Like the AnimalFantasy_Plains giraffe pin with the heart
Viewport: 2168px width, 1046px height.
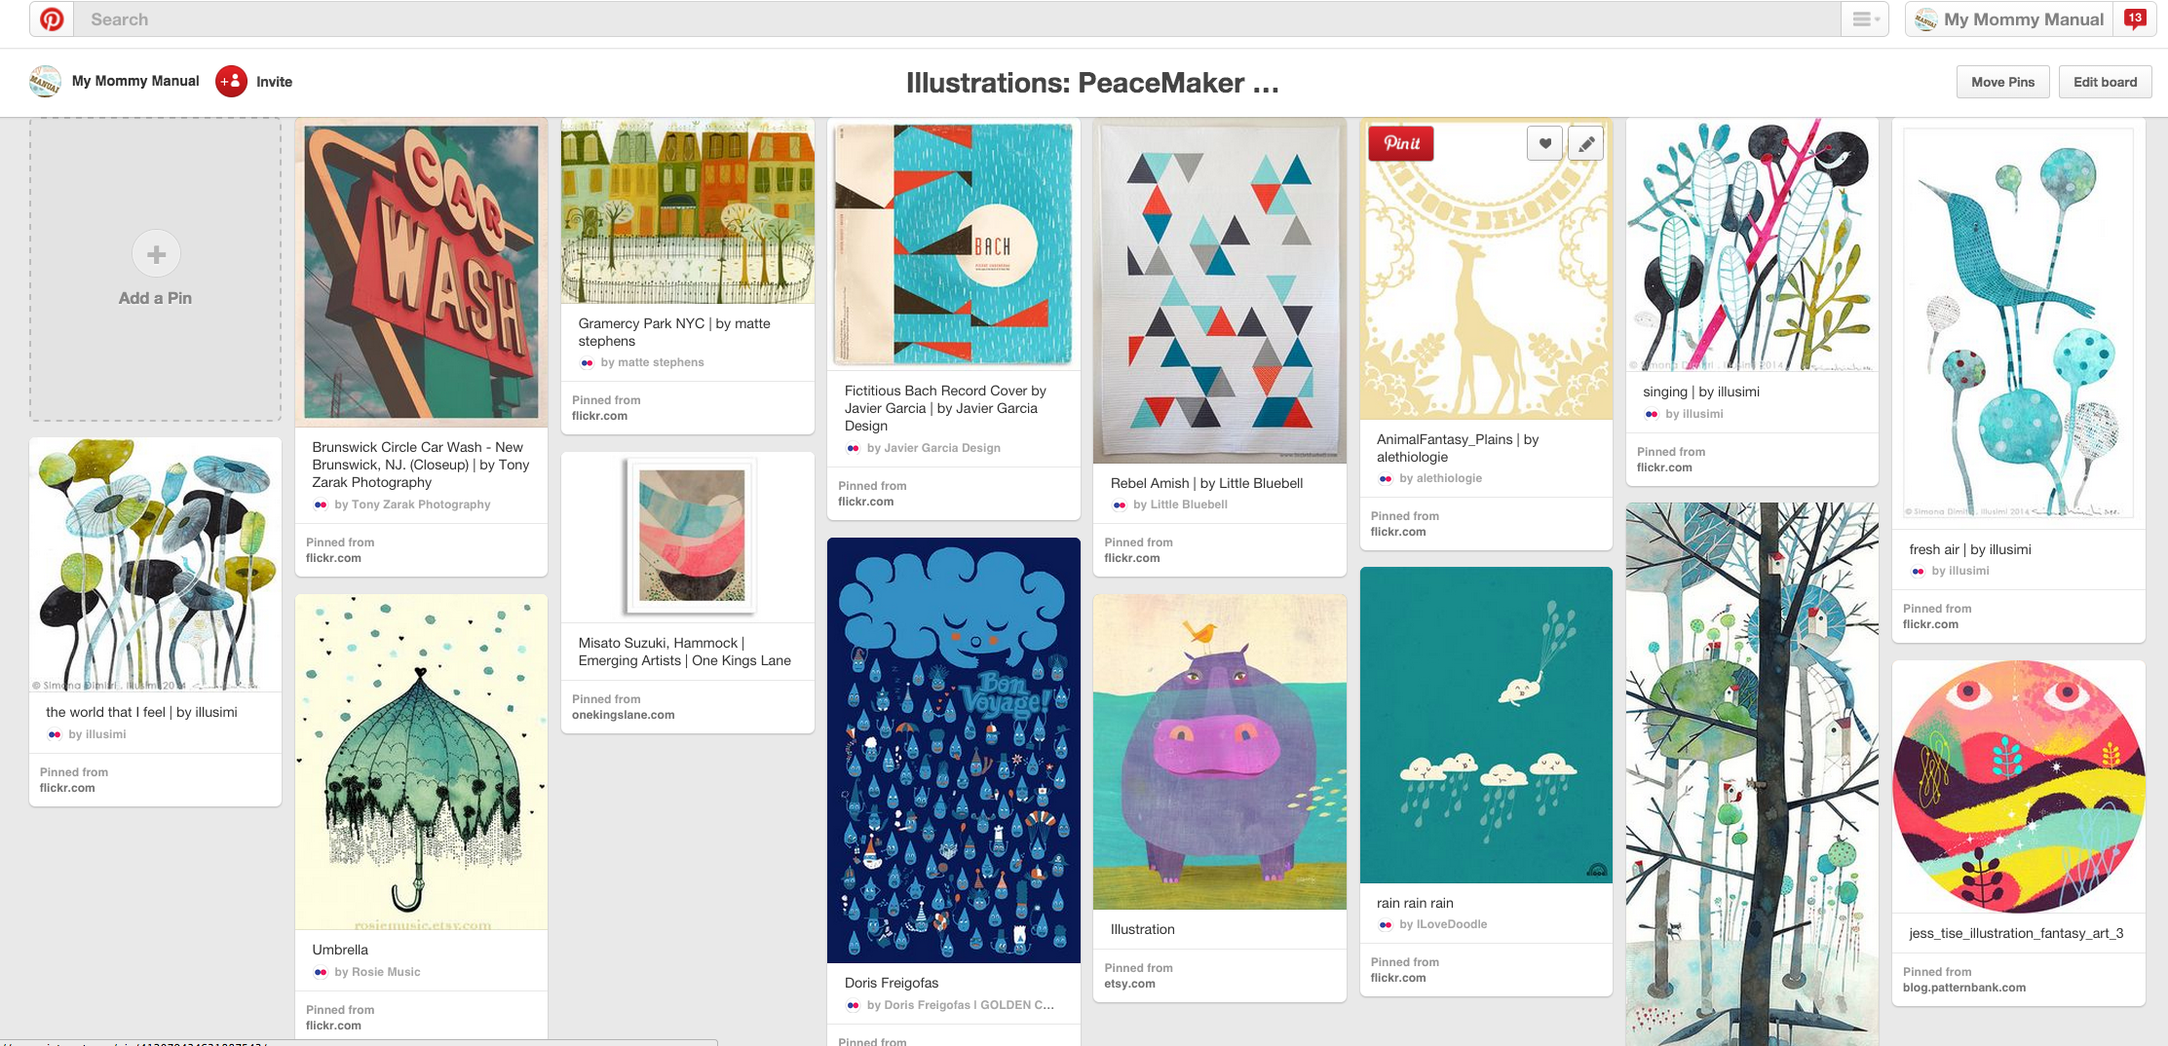coord(1544,144)
